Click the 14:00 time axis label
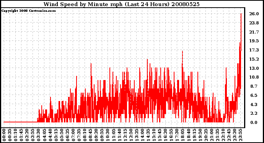The width and height of the screenshot is (264, 143). (x=142, y=135)
